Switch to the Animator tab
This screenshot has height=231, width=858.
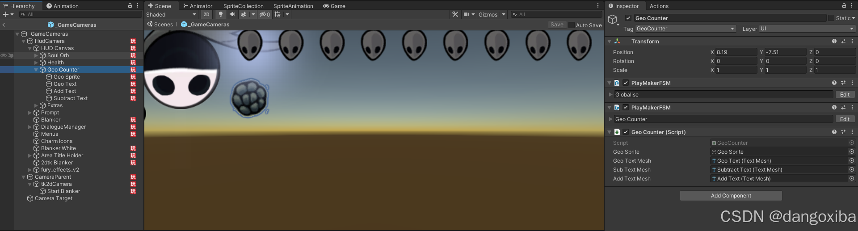point(198,6)
